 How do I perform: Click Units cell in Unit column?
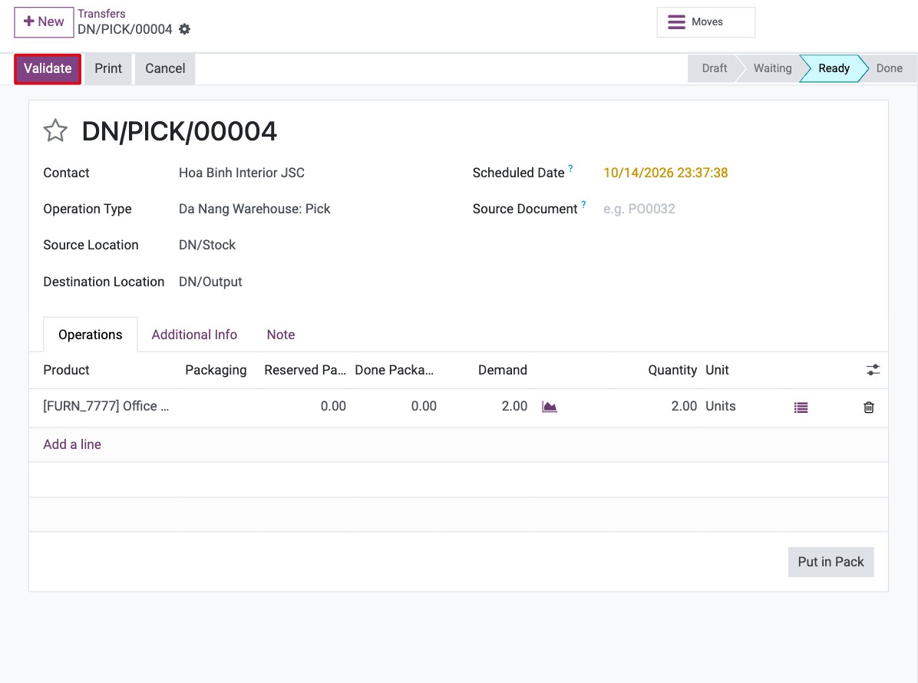pos(721,406)
